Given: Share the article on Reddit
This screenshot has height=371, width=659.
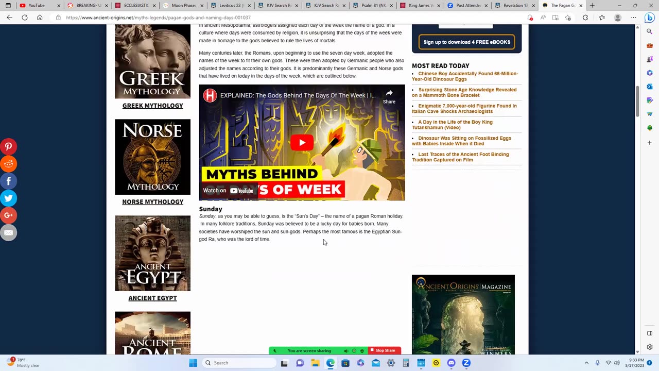Looking at the screenshot, I should tap(9, 164).
